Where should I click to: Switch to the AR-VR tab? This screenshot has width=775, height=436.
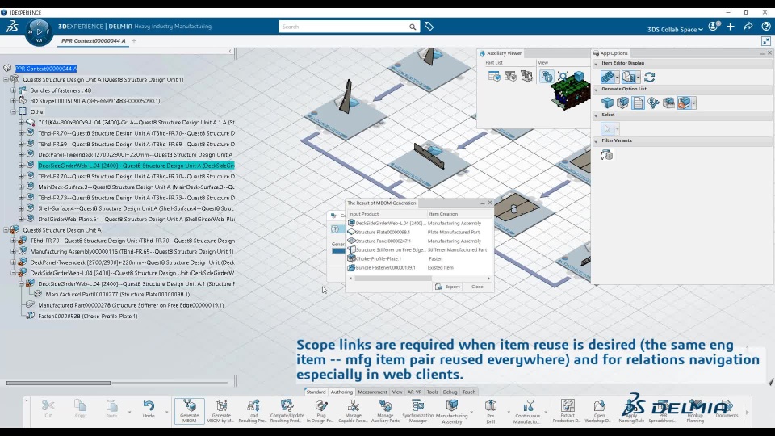414,392
